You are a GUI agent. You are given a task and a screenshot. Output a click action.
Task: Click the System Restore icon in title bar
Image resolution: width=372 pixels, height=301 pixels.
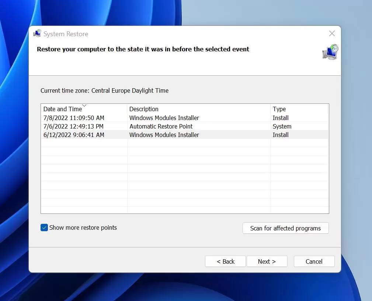(x=37, y=33)
